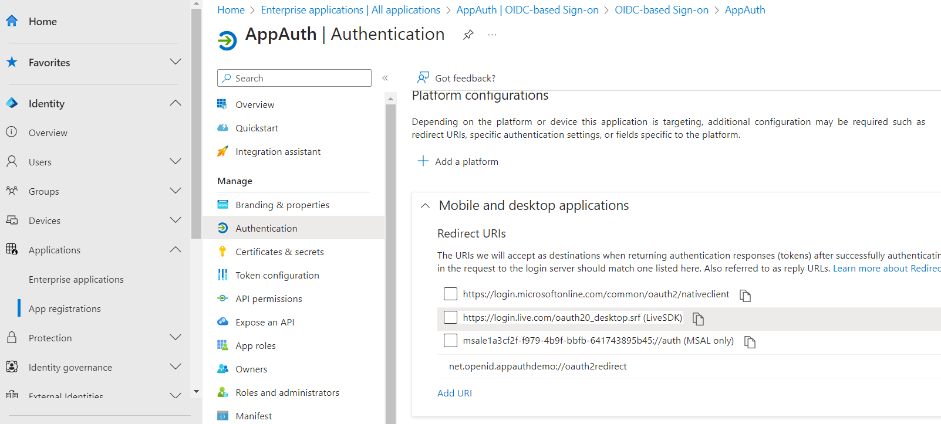Click the Protection lock icon
941x424 pixels.
[x=12, y=337]
